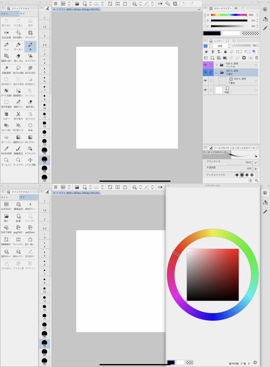Viewport: 270px width, 367px height.
Task: Click the command bar redo arrow
Action: pyautogui.click(x=192, y=4)
